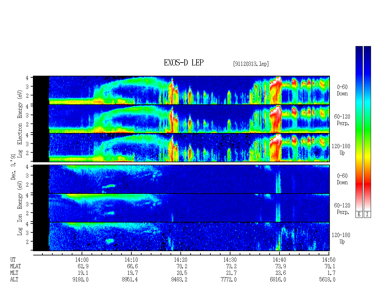The width and height of the screenshot is (372, 288).
Task: Click the electron panel's 0-60 Down label
Action: click(342, 91)
